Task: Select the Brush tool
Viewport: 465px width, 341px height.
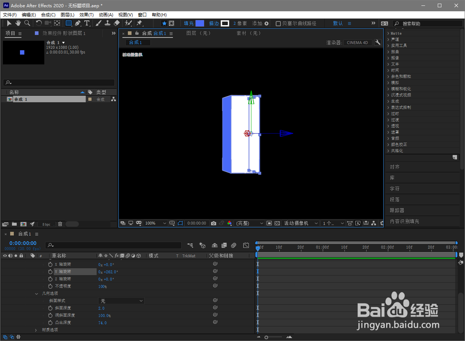Action: click(x=98, y=23)
